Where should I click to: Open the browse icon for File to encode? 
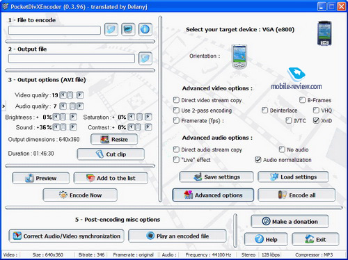[x=111, y=30]
